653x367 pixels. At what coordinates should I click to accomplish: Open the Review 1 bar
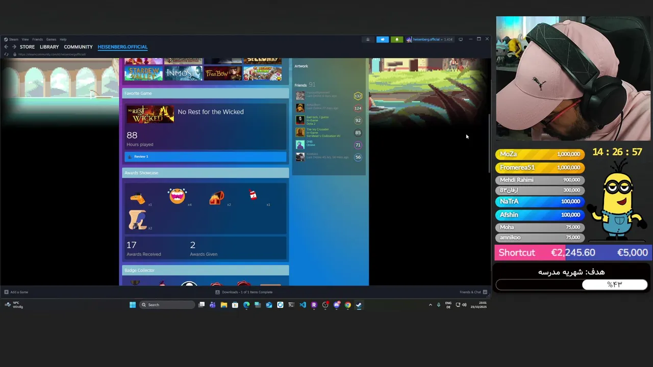(206, 156)
